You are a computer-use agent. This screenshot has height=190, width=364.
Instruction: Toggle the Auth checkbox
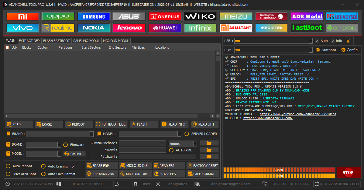pos(317,41)
